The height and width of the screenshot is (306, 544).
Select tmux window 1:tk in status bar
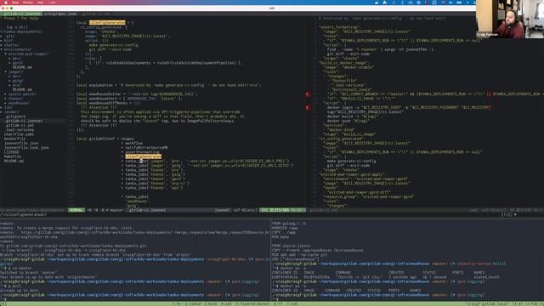(x=177, y=304)
